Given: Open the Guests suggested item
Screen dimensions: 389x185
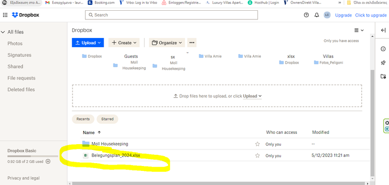Looking at the screenshot, I should [131, 56].
